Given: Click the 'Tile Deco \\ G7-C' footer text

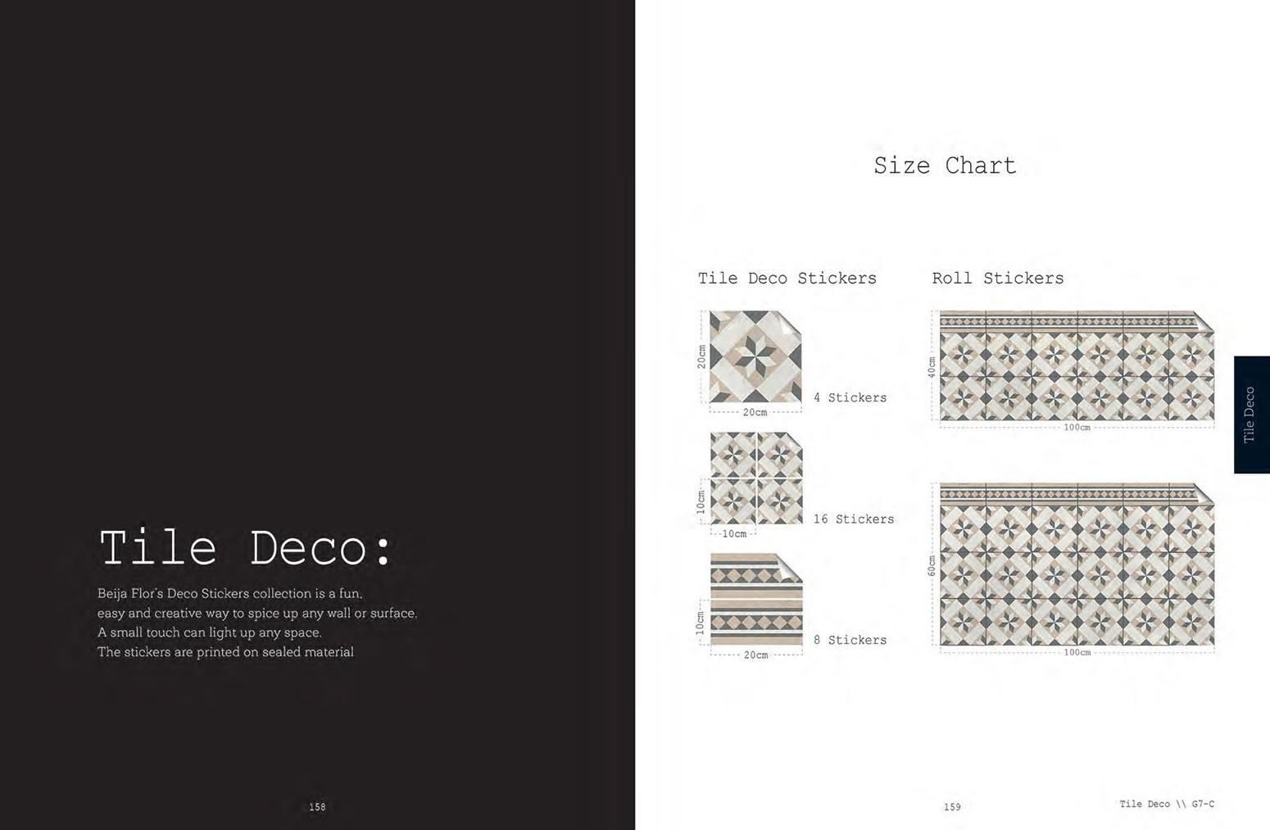Looking at the screenshot, I should (1167, 804).
